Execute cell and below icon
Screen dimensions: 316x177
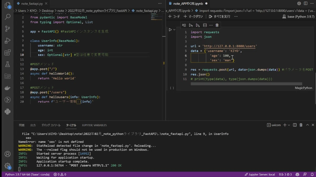[198, 25]
